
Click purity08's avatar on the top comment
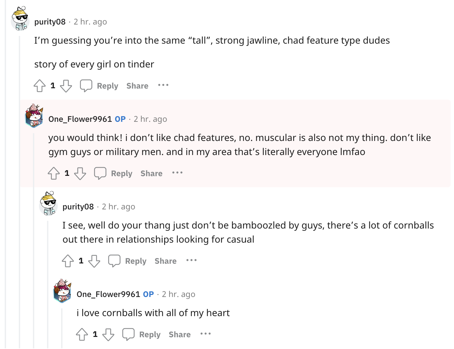pyautogui.click(x=20, y=19)
